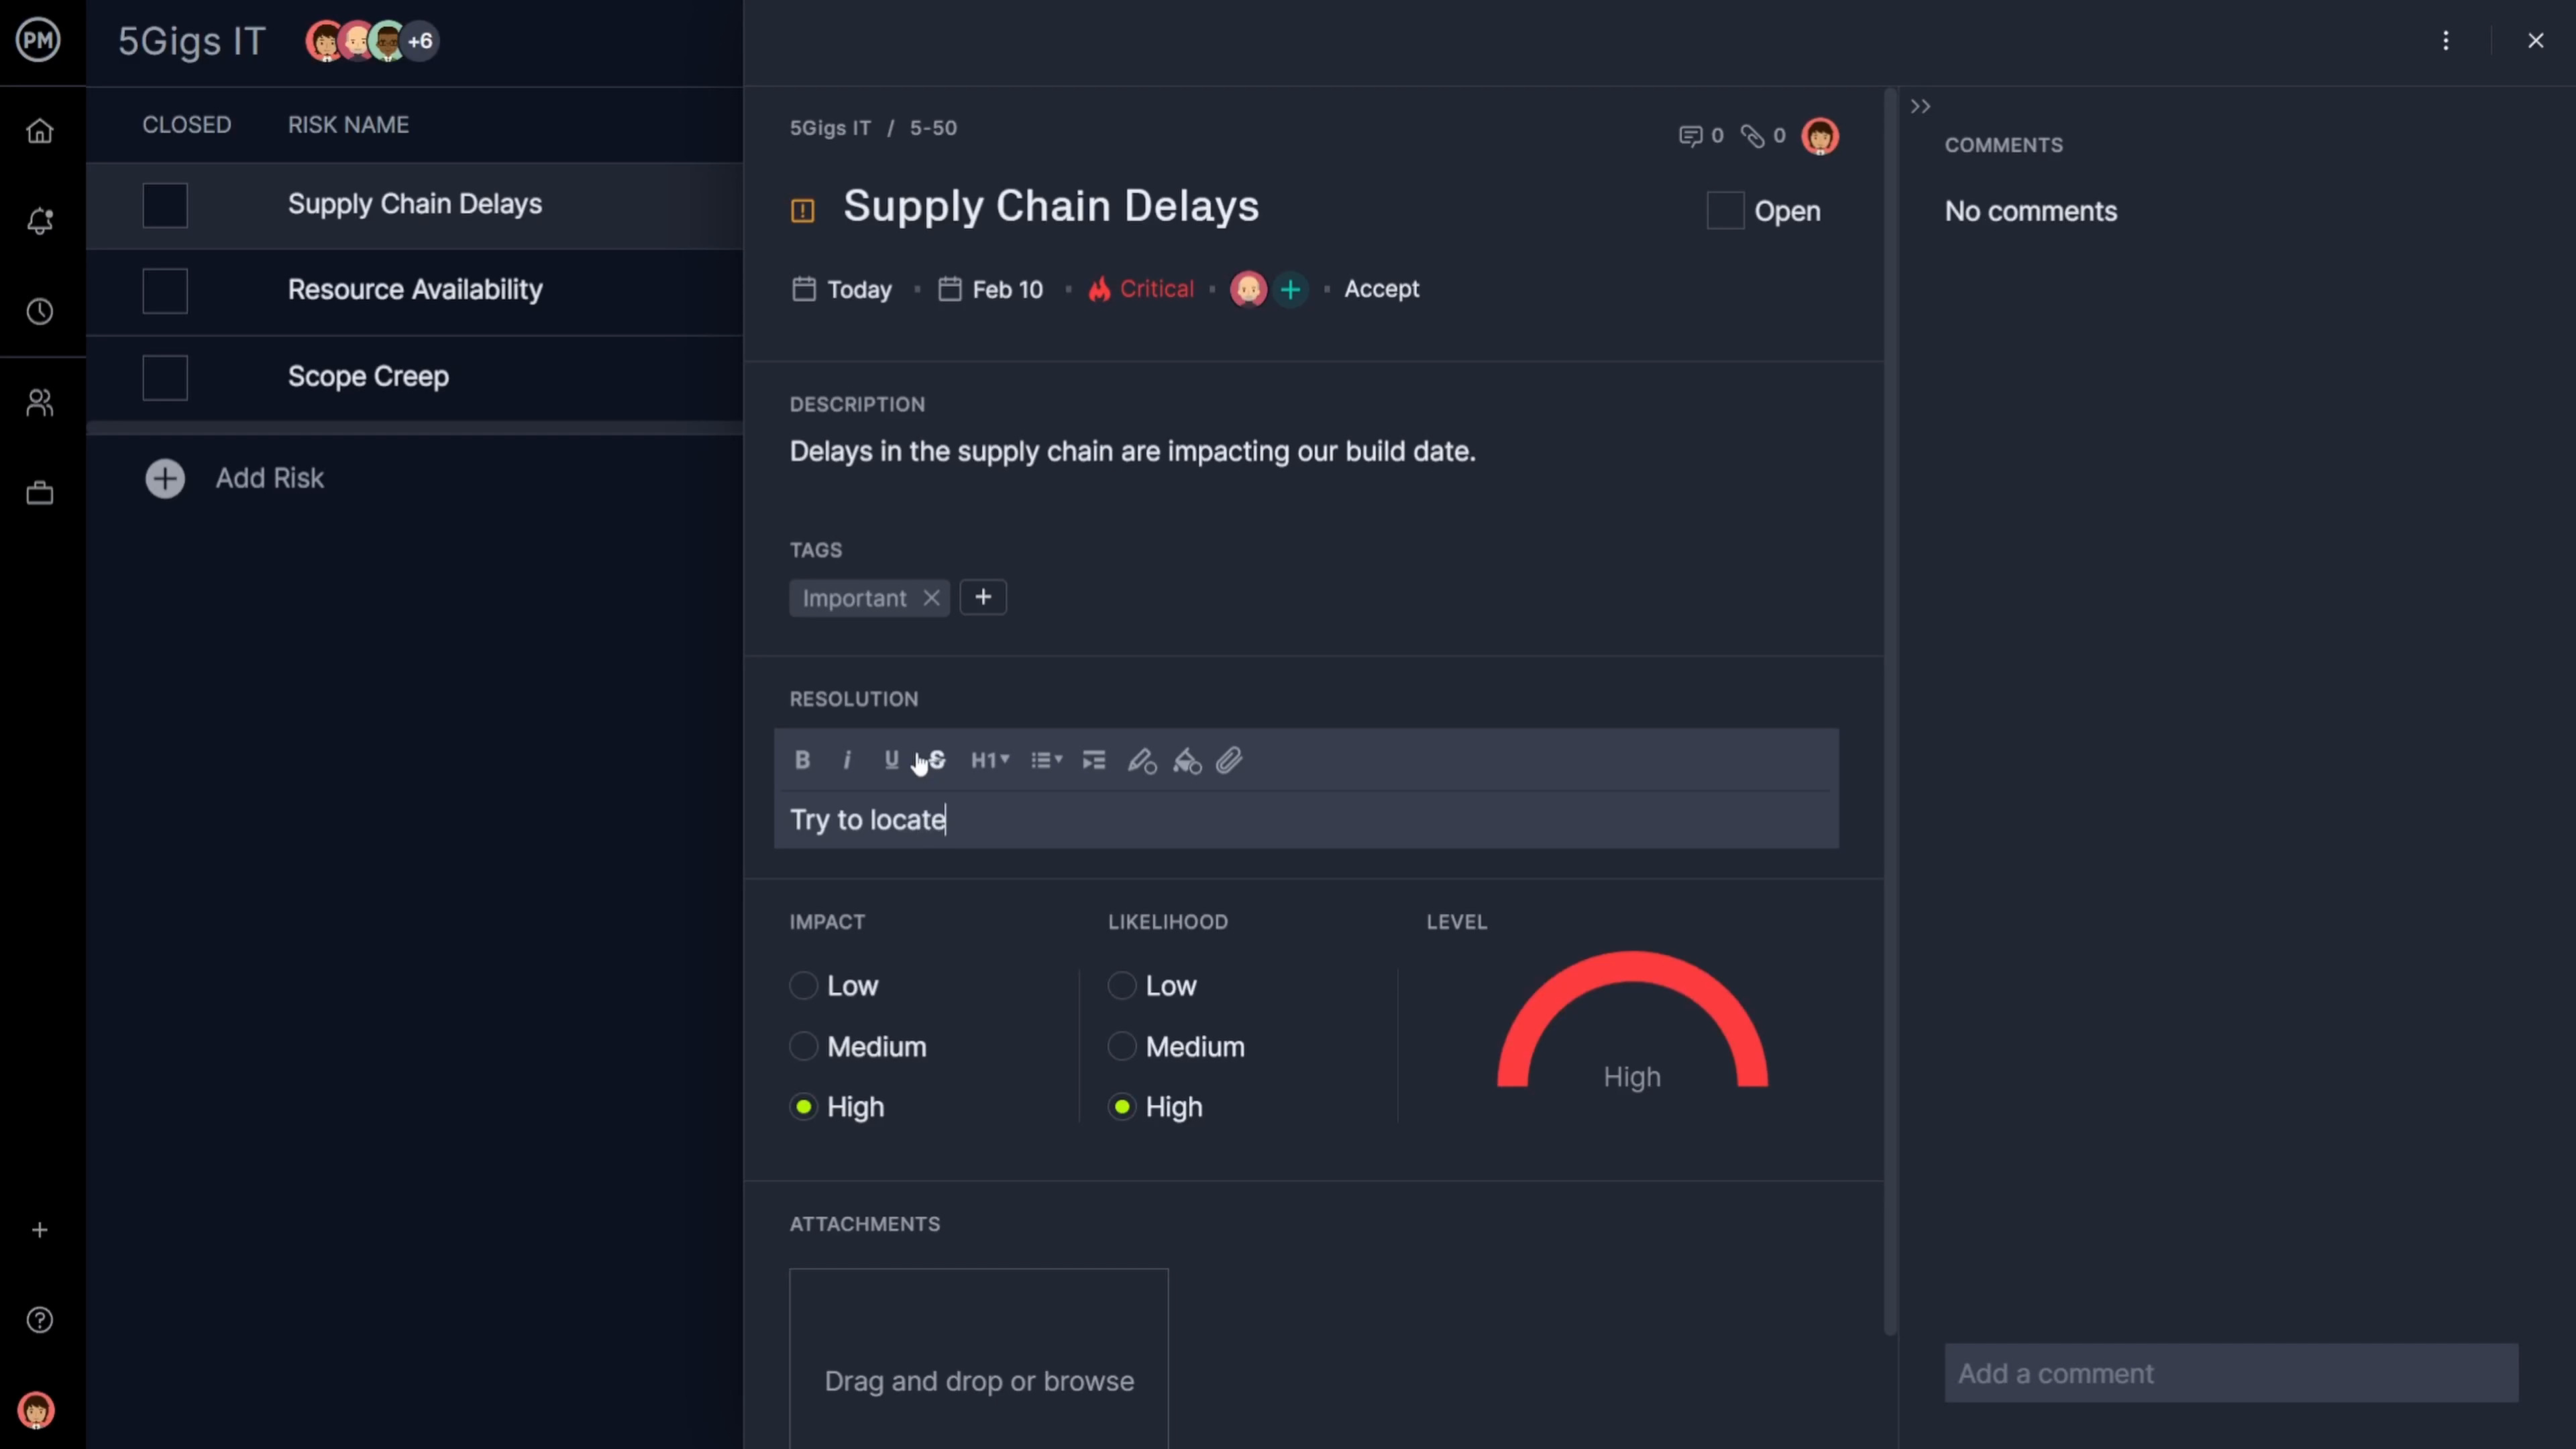
Task: Click the increase indent icon
Action: pos(1094,760)
